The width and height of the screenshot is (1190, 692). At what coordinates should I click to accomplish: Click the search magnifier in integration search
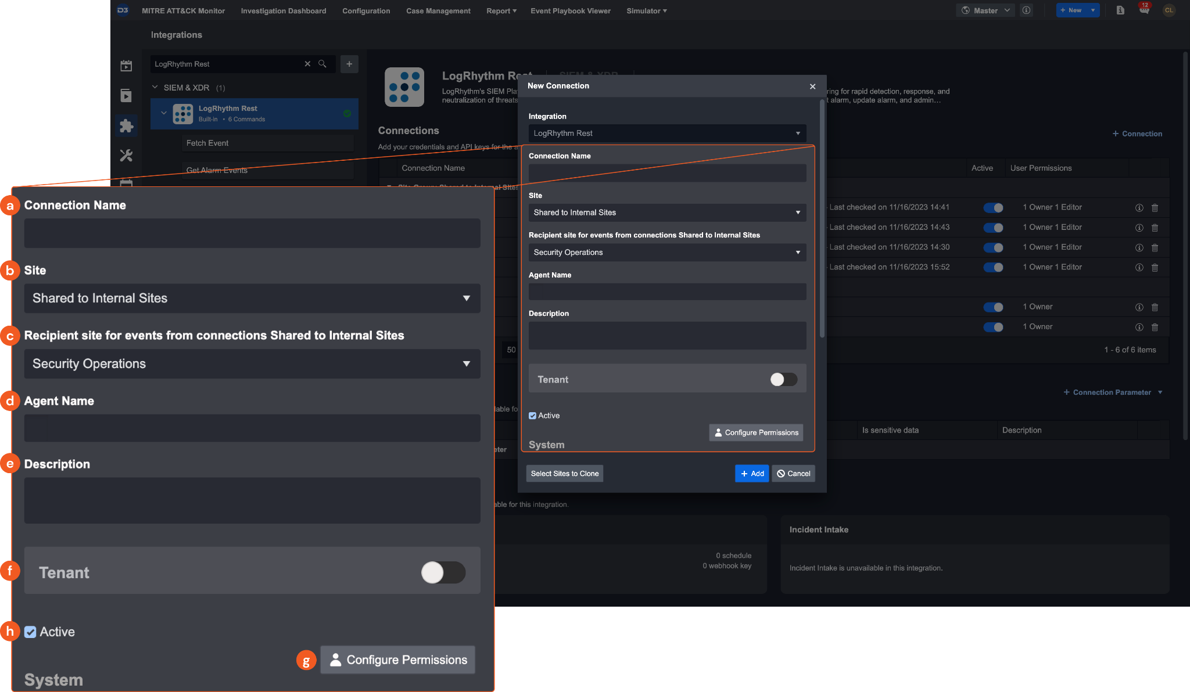(x=322, y=64)
